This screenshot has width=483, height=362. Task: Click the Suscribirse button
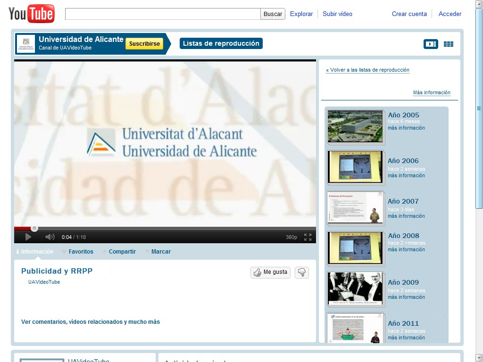coord(144,44)
